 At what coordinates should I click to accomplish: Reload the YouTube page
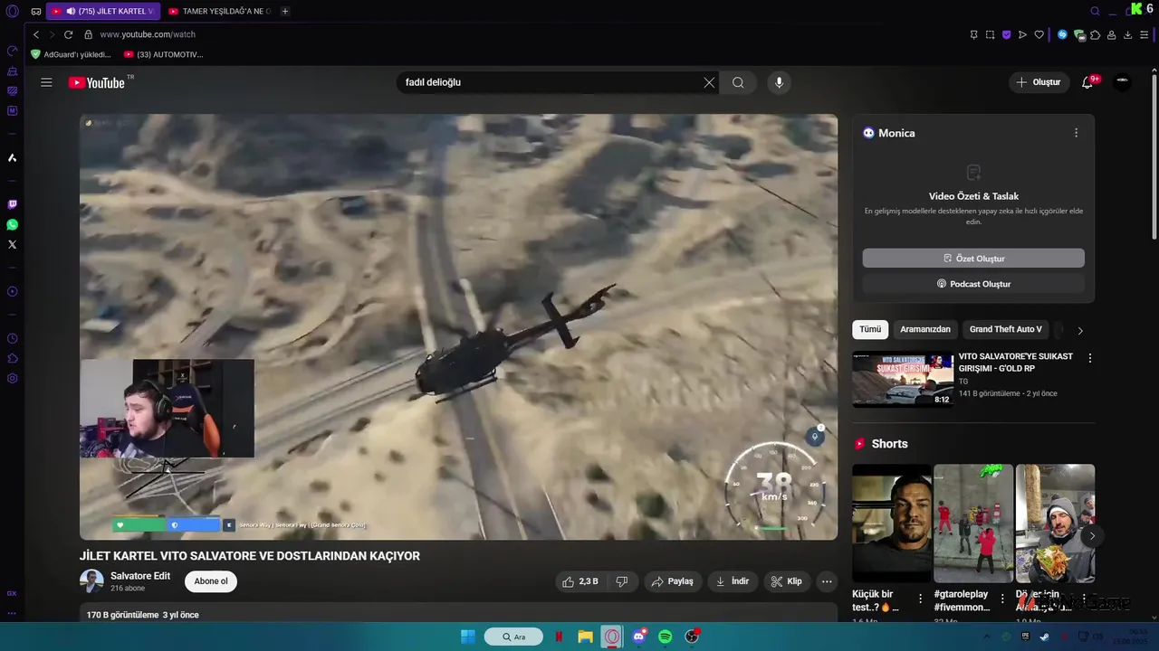coord(68,34)
